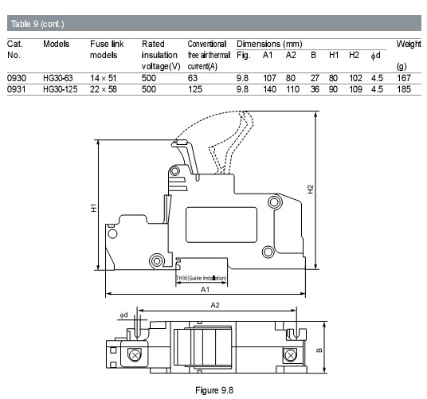The image size is (427, 399).
Task: Click the 'A1' dimension label in drawing
Action: 205,290
